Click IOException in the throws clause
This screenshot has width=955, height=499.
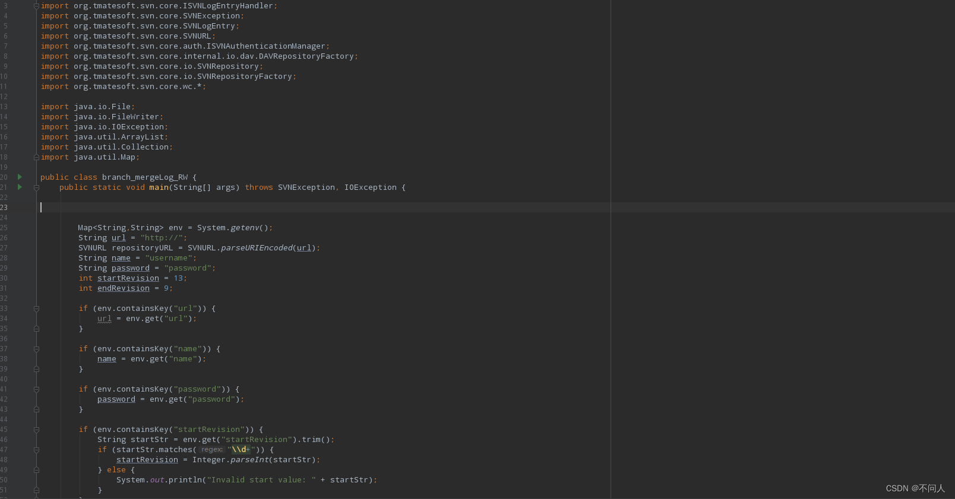click(371, 187)
